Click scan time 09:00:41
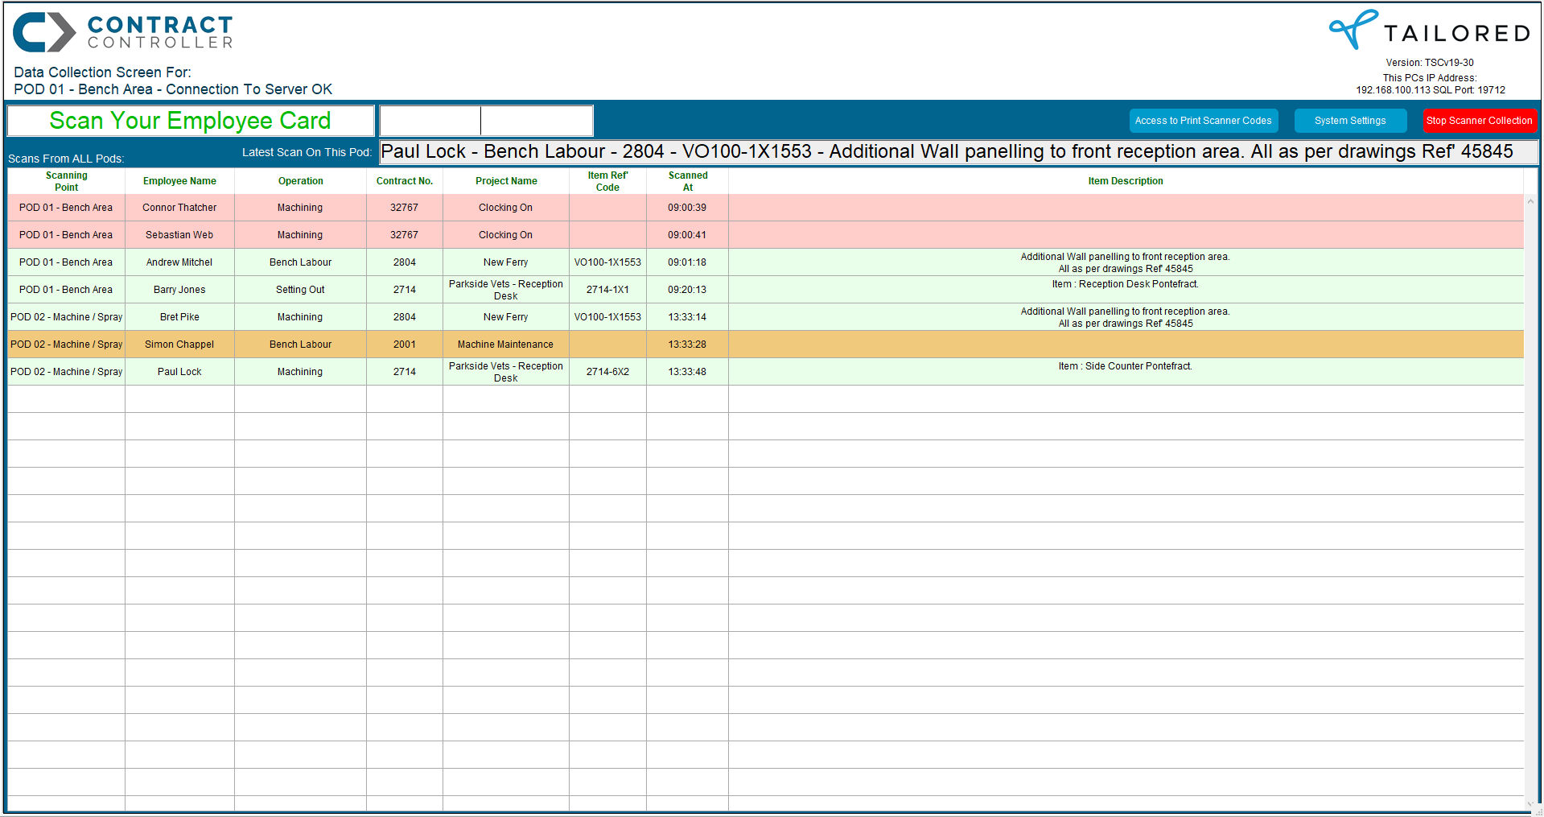Viewport: 1544px width, 817px height. (x=687, y=235)
